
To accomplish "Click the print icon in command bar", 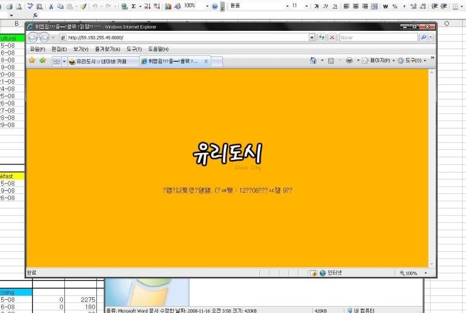I will [x=349, y=61].
